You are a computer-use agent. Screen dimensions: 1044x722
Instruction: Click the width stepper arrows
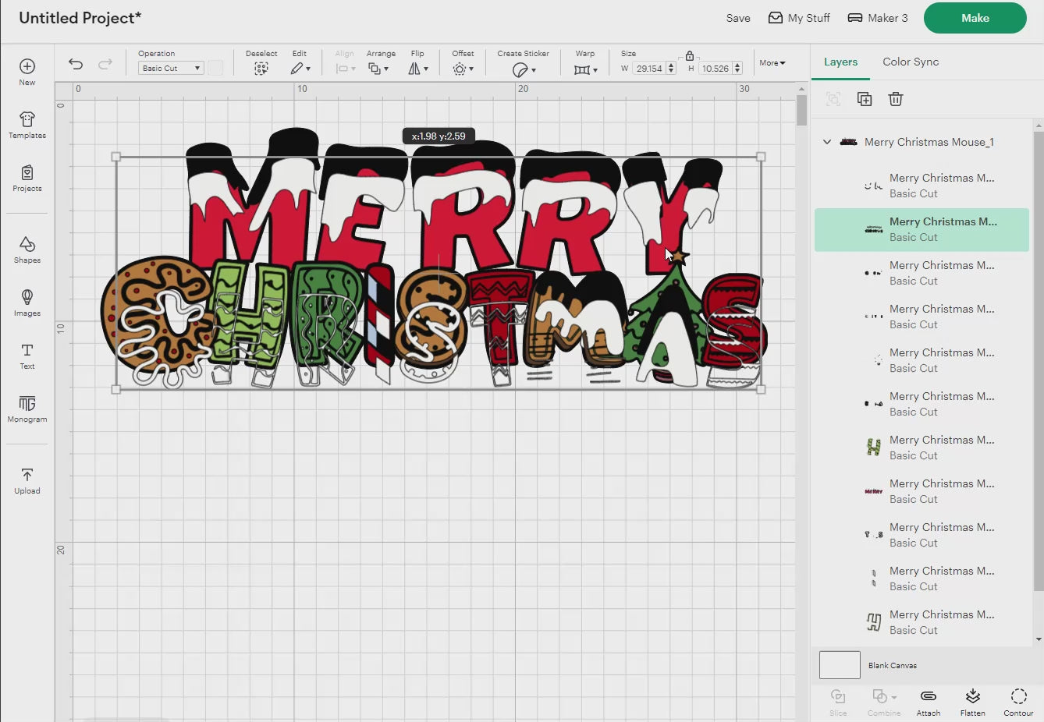pyautogui.click(x=671, y=69)
